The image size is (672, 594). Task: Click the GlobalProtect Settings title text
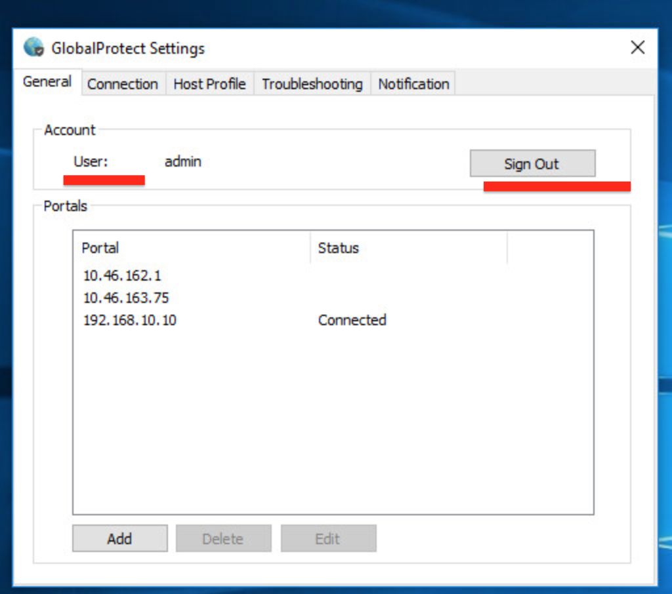pos(128,49)
